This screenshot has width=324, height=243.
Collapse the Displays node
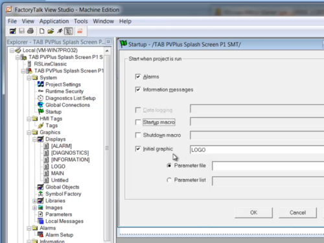click(34, 139)
